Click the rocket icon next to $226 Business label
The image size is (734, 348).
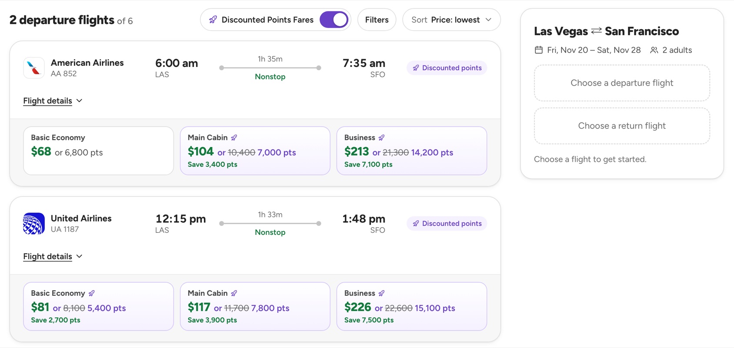381,294
